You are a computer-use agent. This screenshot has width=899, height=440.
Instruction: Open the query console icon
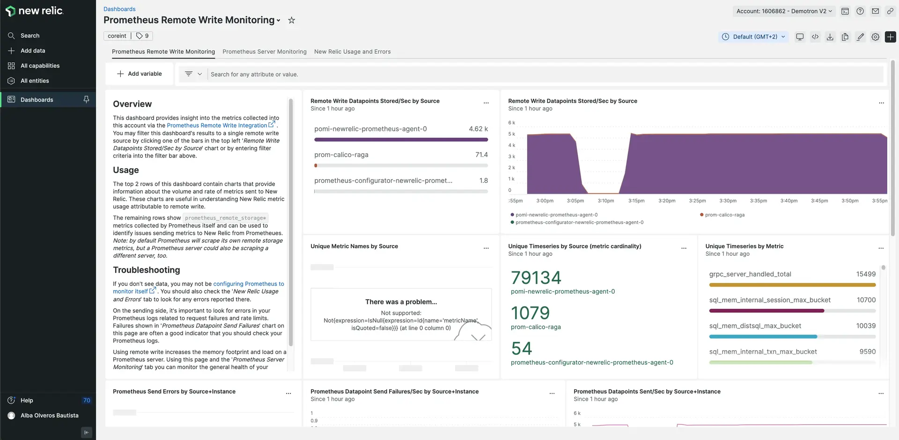coord(845,11)
